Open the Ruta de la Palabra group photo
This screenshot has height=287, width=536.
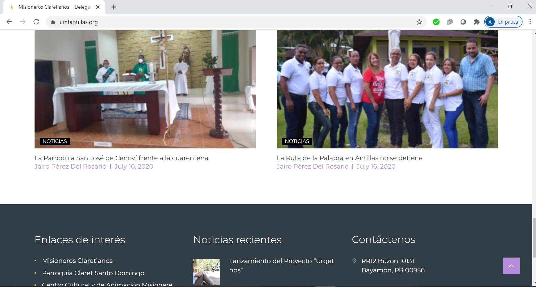pos(387,89)
